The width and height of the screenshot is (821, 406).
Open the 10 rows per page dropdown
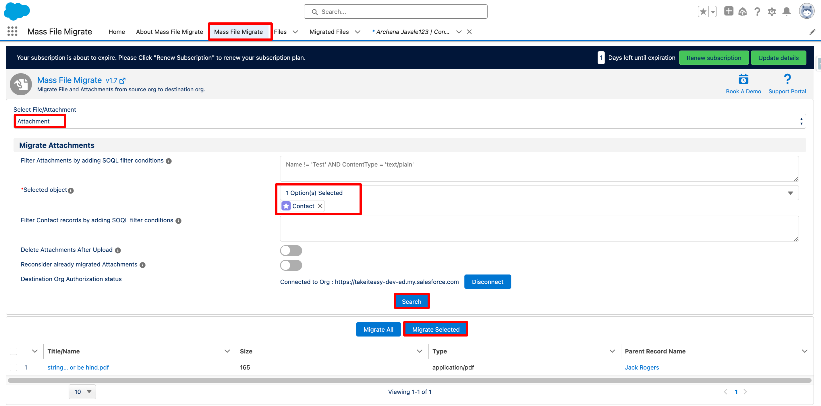coord(82,392)
